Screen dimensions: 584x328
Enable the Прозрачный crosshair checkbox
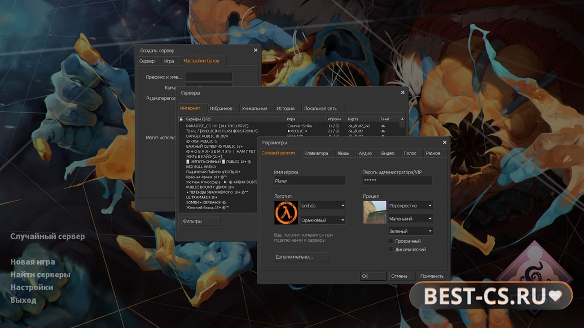coord(390,241)
